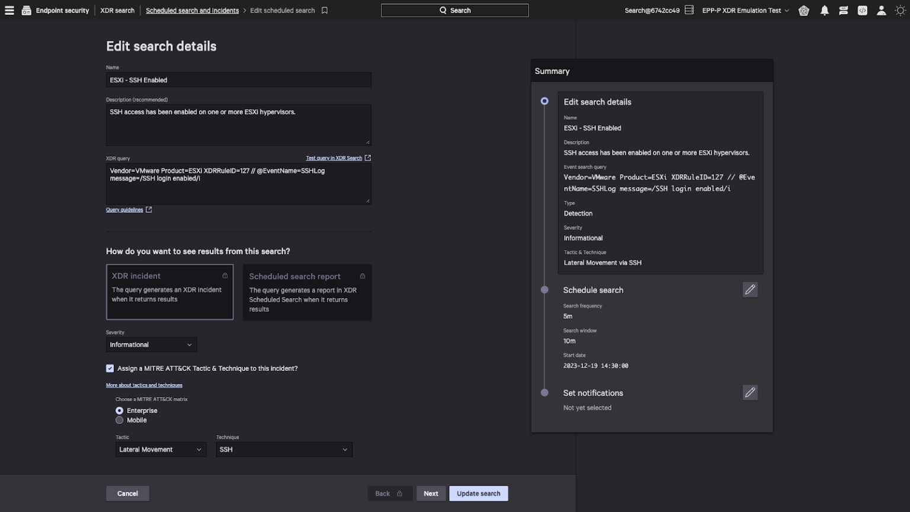Viewport: 910px width, 512px height.
Task: Click the Endpoint security app icon
Action: coord(26,10)
